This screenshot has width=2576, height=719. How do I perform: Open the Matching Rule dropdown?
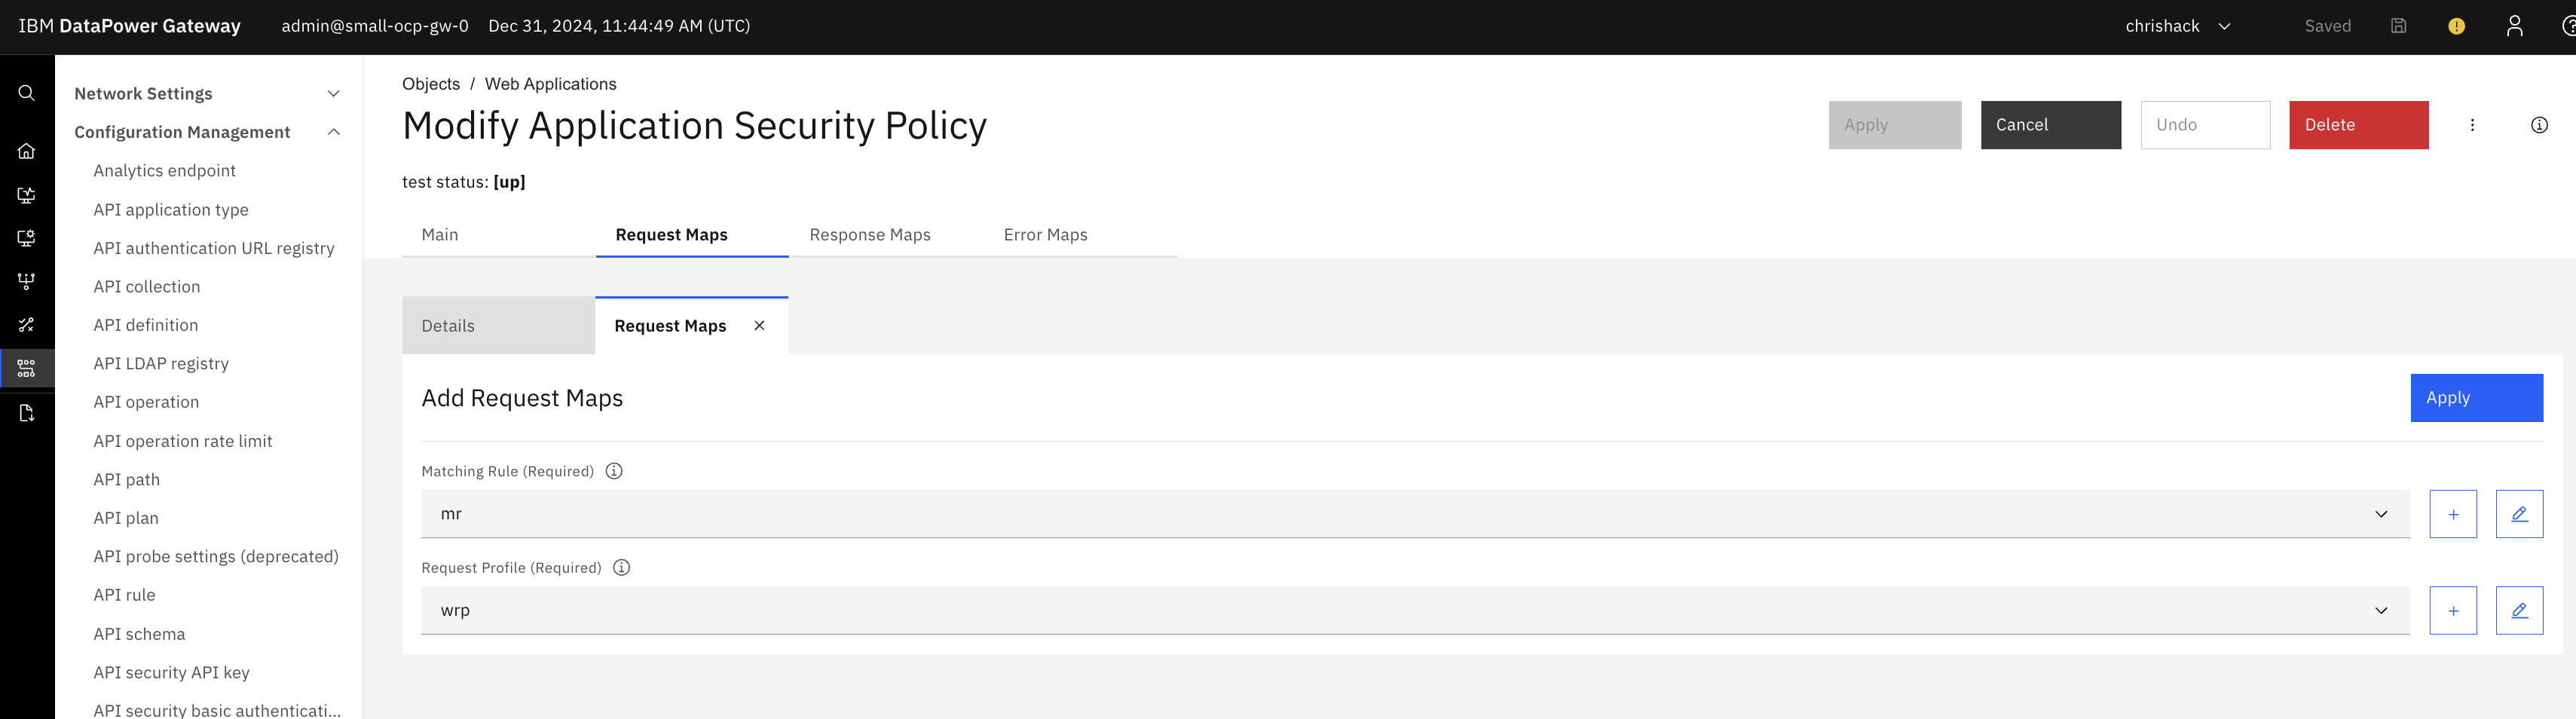(1414, 514)
